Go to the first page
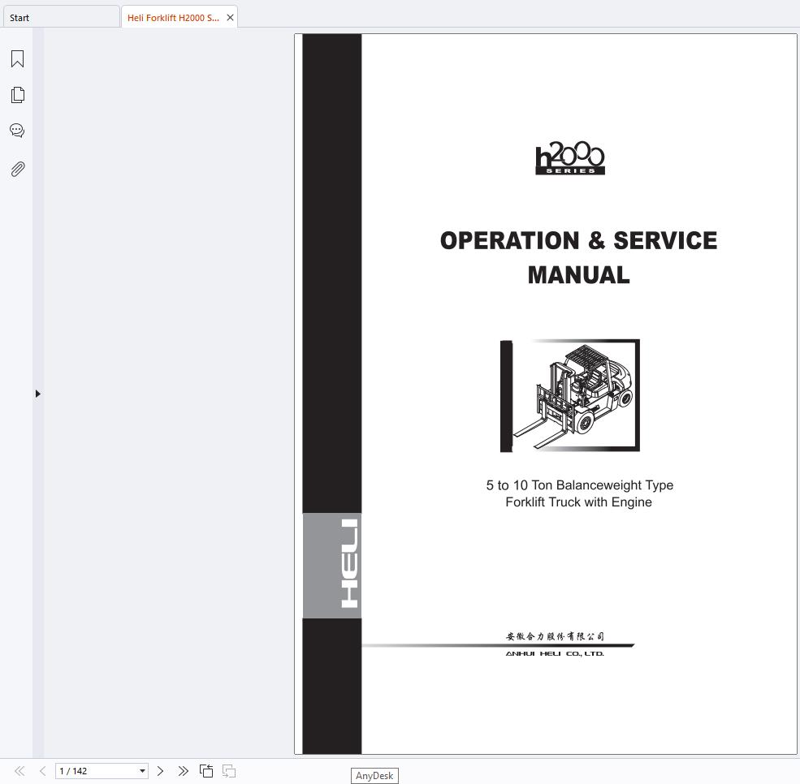The height and width of the screenshot is (784, 800). pyautogui.click(x=19, y=771)
